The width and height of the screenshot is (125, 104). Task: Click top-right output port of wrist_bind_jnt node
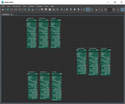coord(110,50)
